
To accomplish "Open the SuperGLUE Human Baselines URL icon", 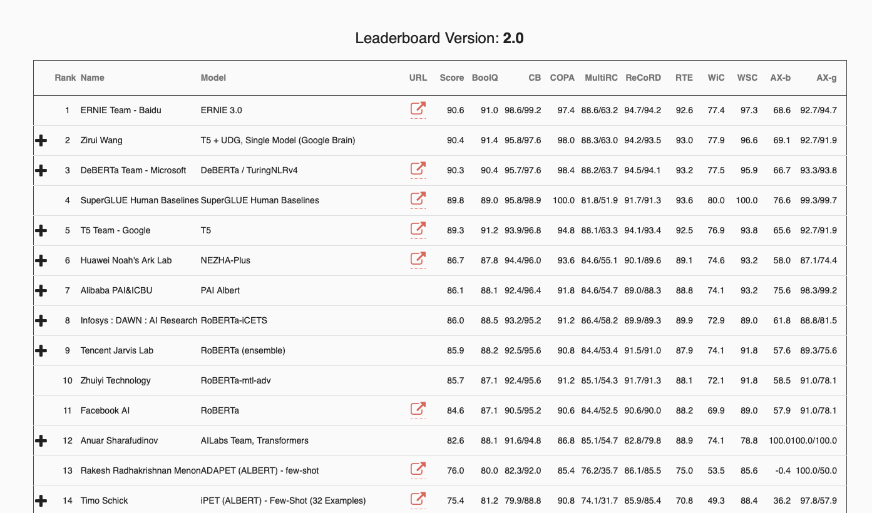I will coord(418,199).
